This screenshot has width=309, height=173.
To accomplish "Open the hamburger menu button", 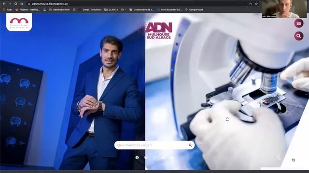I will pyautogui.click(x=299, y=24).
